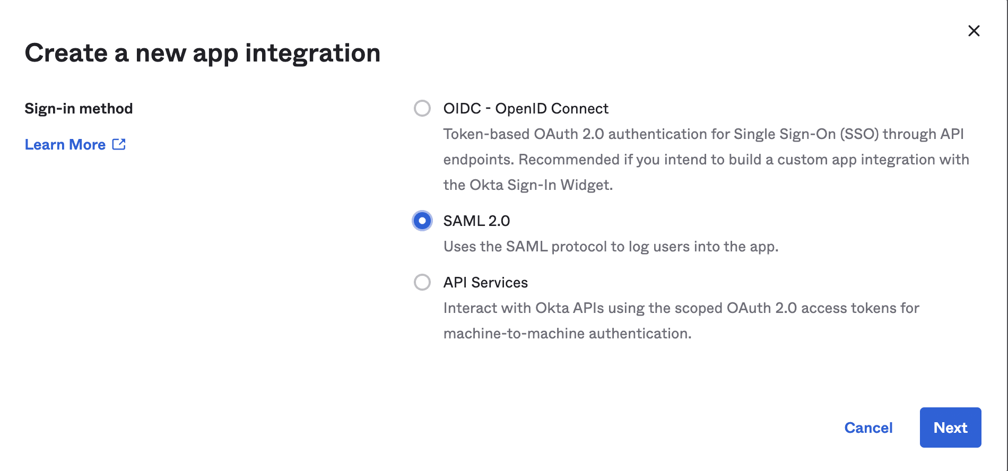Screen dimensions: 1008x471
Task: Close the dialog with the X icon
Action: (x=974, y=31)
